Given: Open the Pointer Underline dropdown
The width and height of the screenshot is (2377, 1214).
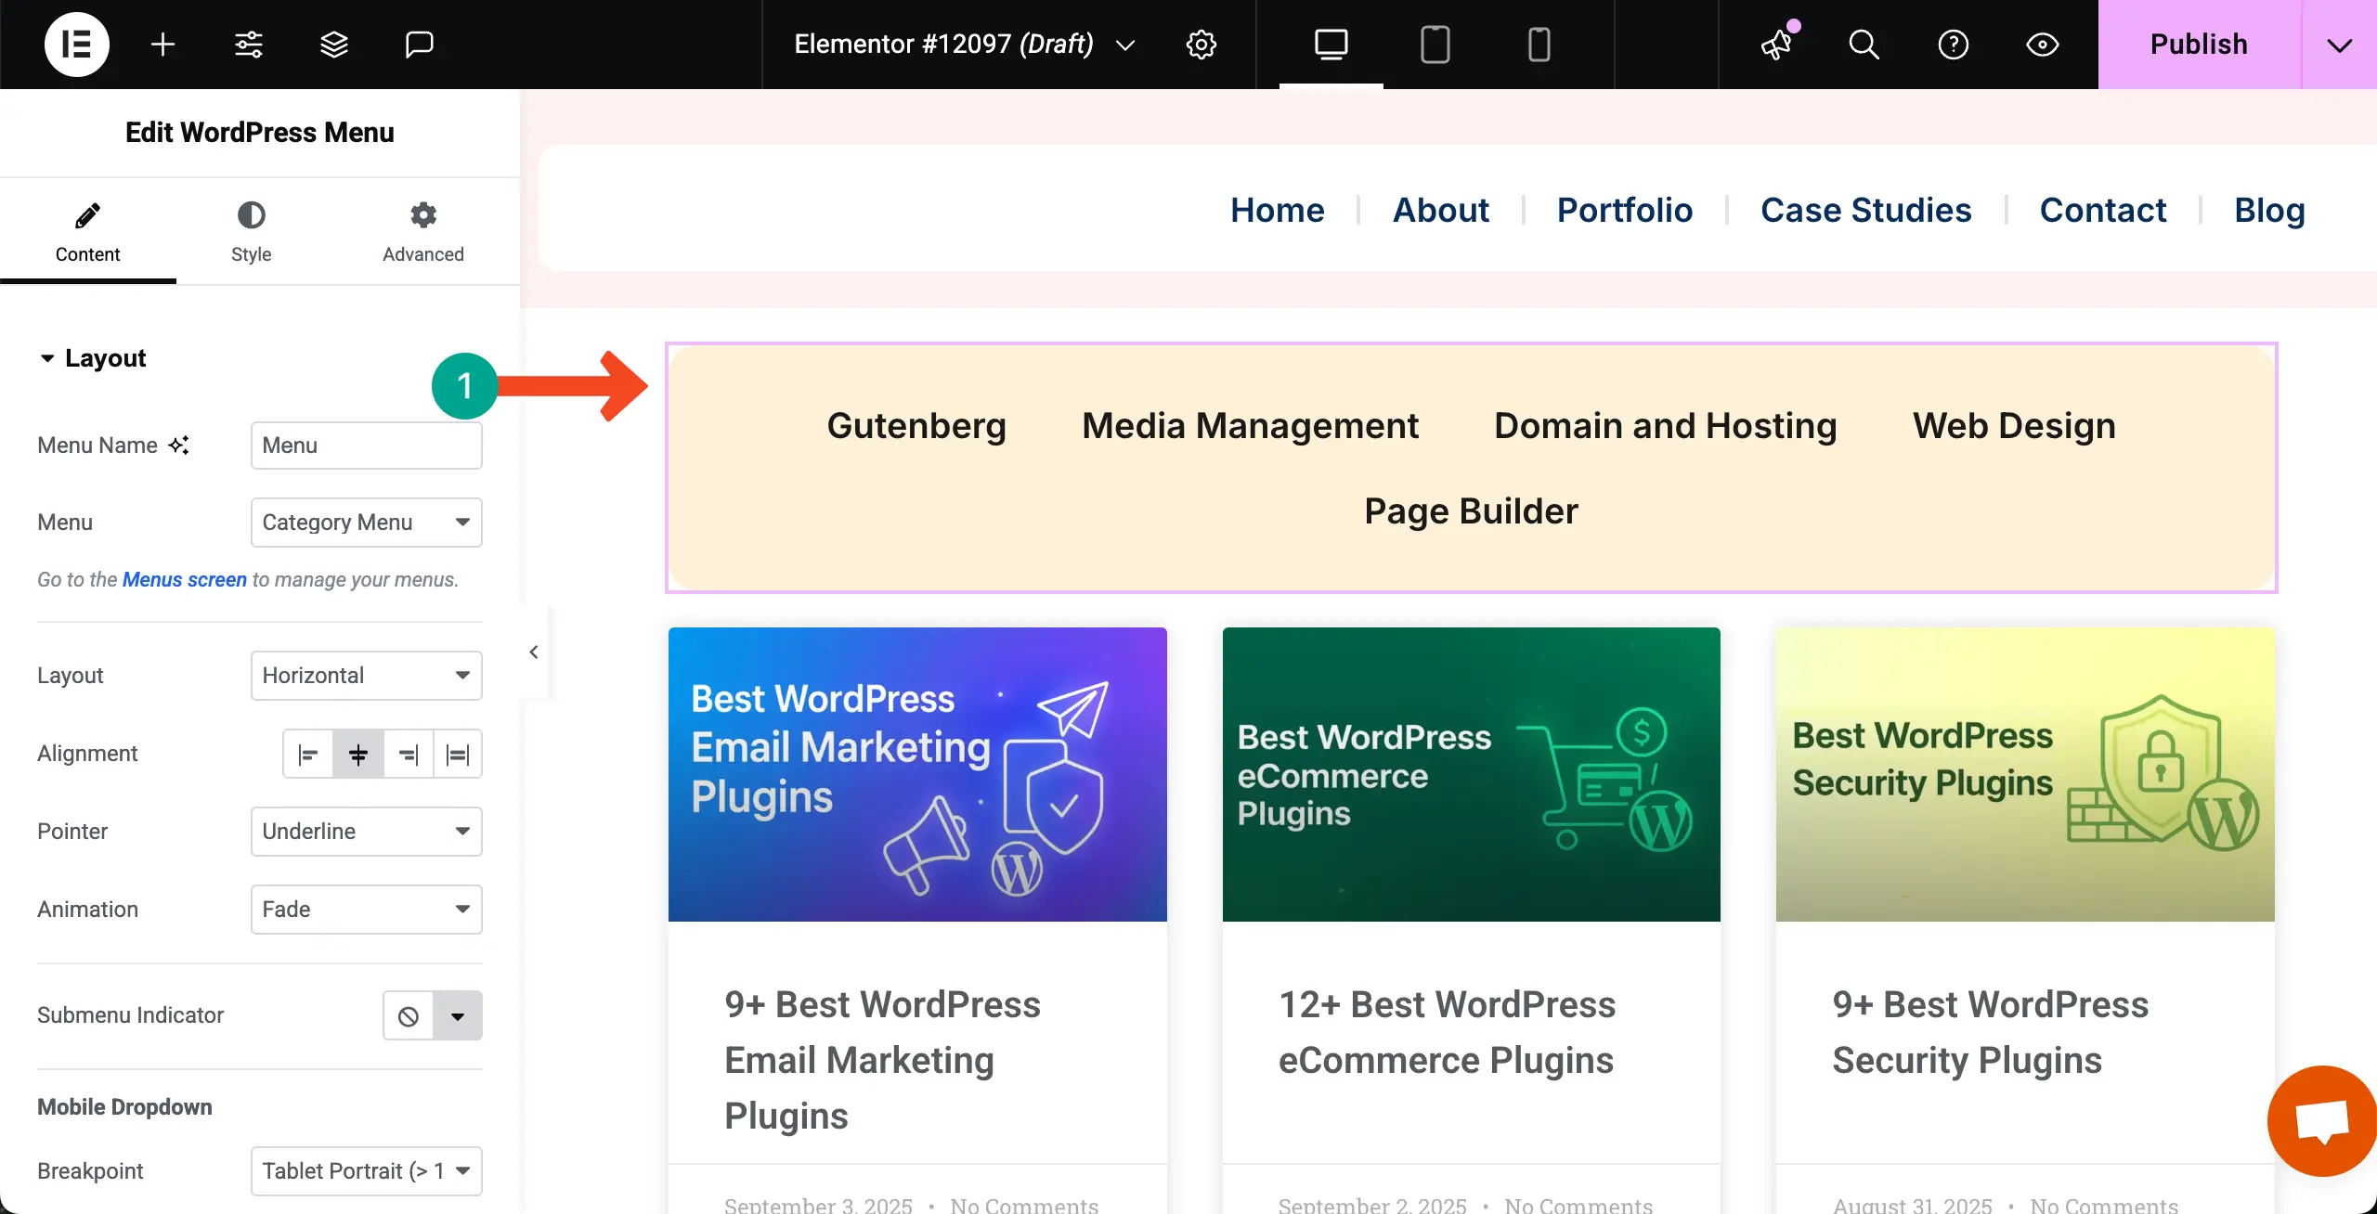Looking at the screenshot, I should click(x=367, y=832).
